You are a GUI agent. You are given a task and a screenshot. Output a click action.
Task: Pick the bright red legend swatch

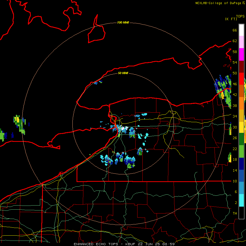241,79
